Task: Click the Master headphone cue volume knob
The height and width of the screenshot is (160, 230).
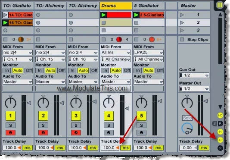Action: [187, 129]
